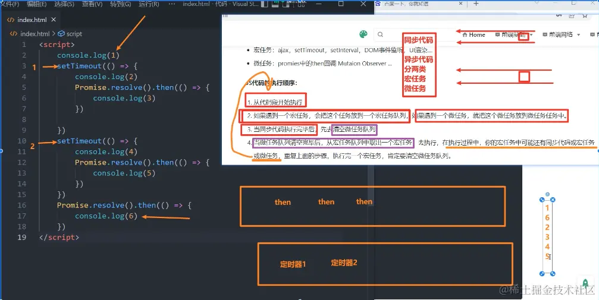Bookmark the page using the star icon
This screenshot has height=300, width=599.
[x=585, y=15]
